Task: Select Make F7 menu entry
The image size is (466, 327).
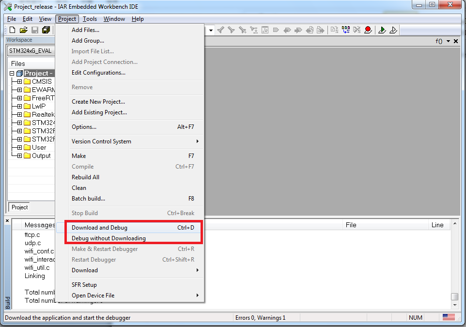Action: coord(129,156)
